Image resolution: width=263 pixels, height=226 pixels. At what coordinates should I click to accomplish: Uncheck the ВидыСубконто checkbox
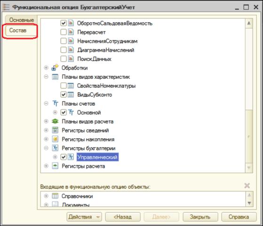tap(64, 94)
